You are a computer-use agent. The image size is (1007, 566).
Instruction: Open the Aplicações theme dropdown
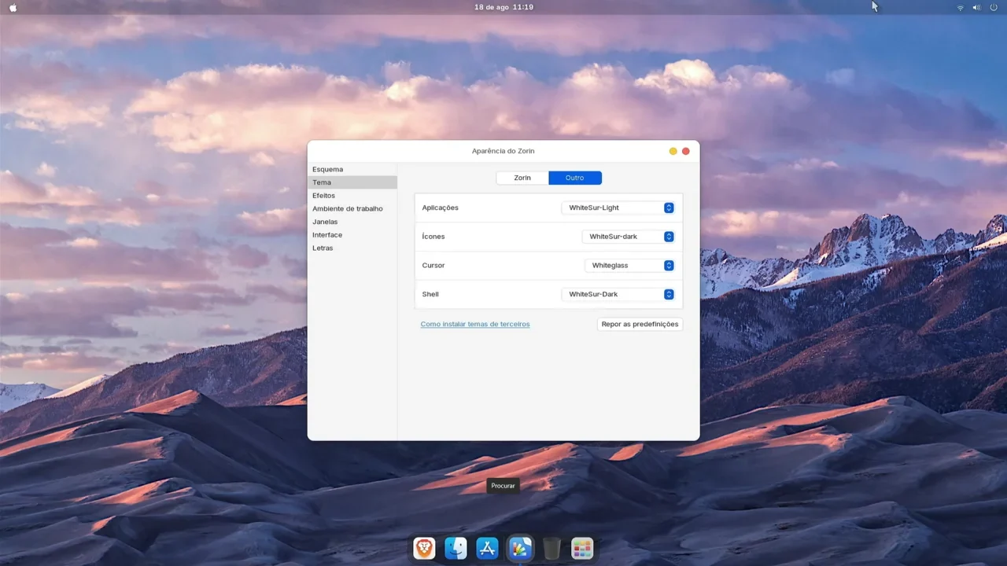[618, 208]
